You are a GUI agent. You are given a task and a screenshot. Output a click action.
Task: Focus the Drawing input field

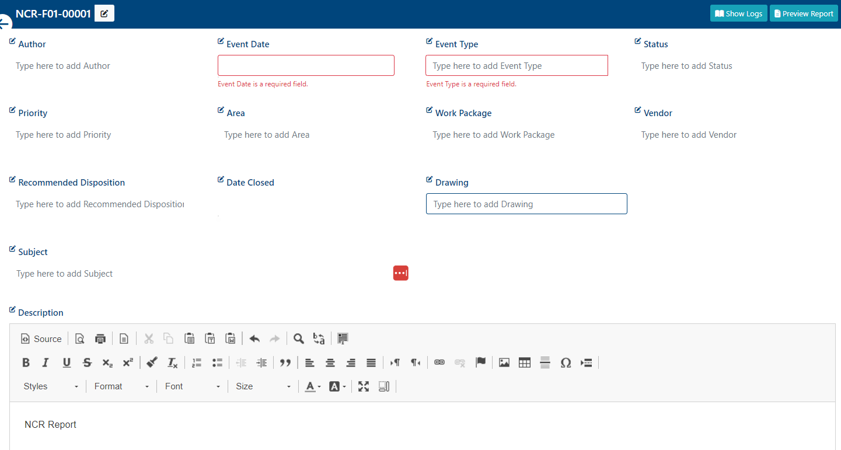click(x=526, y=204)
